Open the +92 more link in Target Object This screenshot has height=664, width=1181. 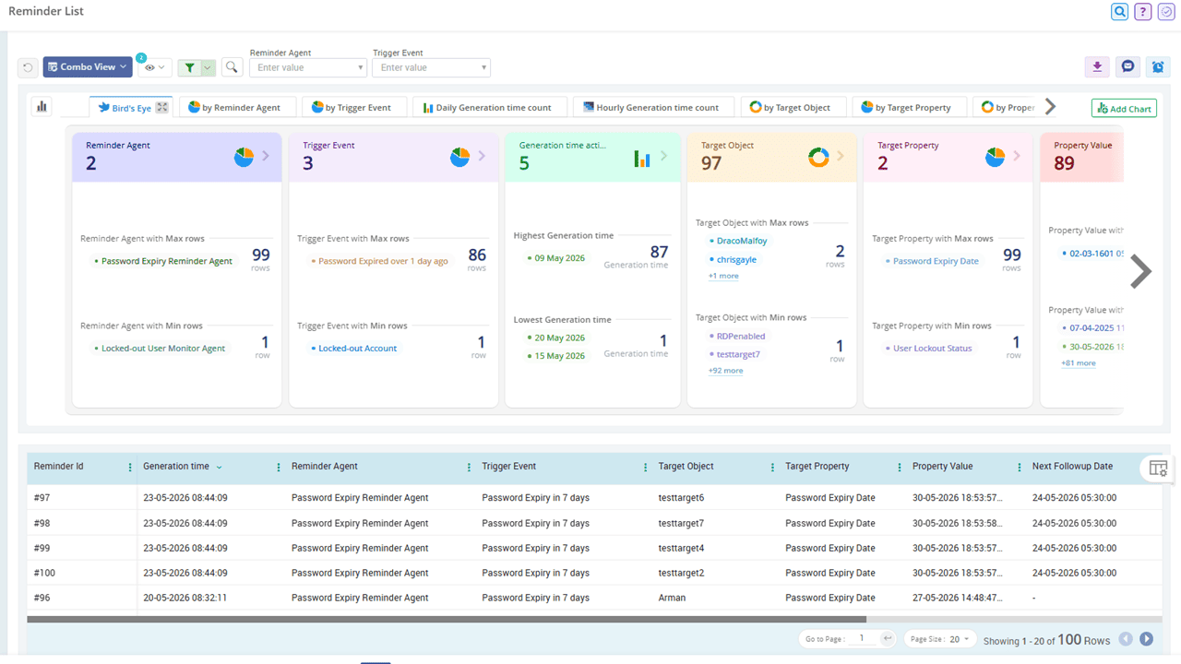726,371
